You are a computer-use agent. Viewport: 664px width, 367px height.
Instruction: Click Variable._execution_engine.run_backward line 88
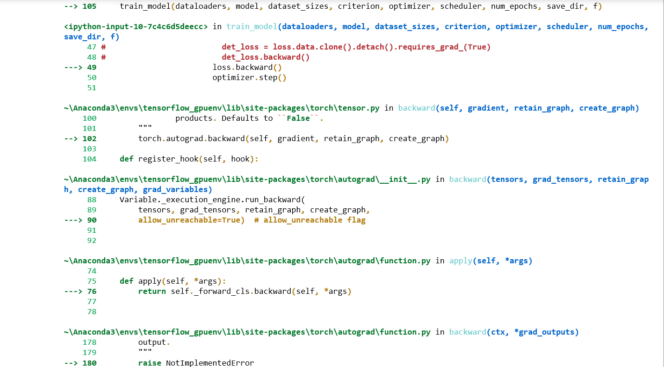pyautogui.click(x=212, y=199)
